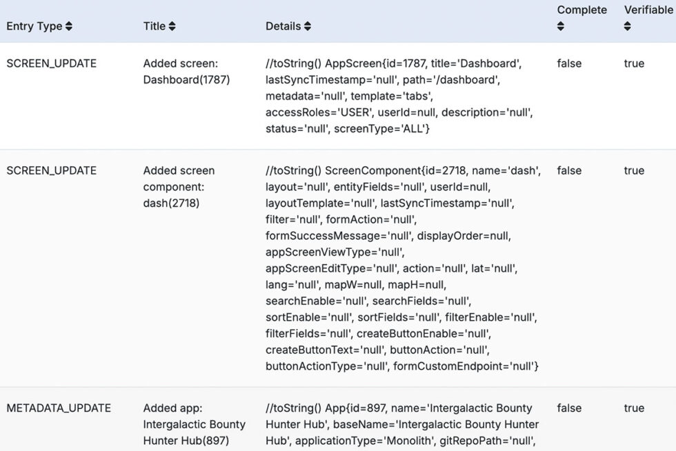Toggle Verifiable on the dash(2718) component row
The image size is (676, 451).
coord(634,170)
